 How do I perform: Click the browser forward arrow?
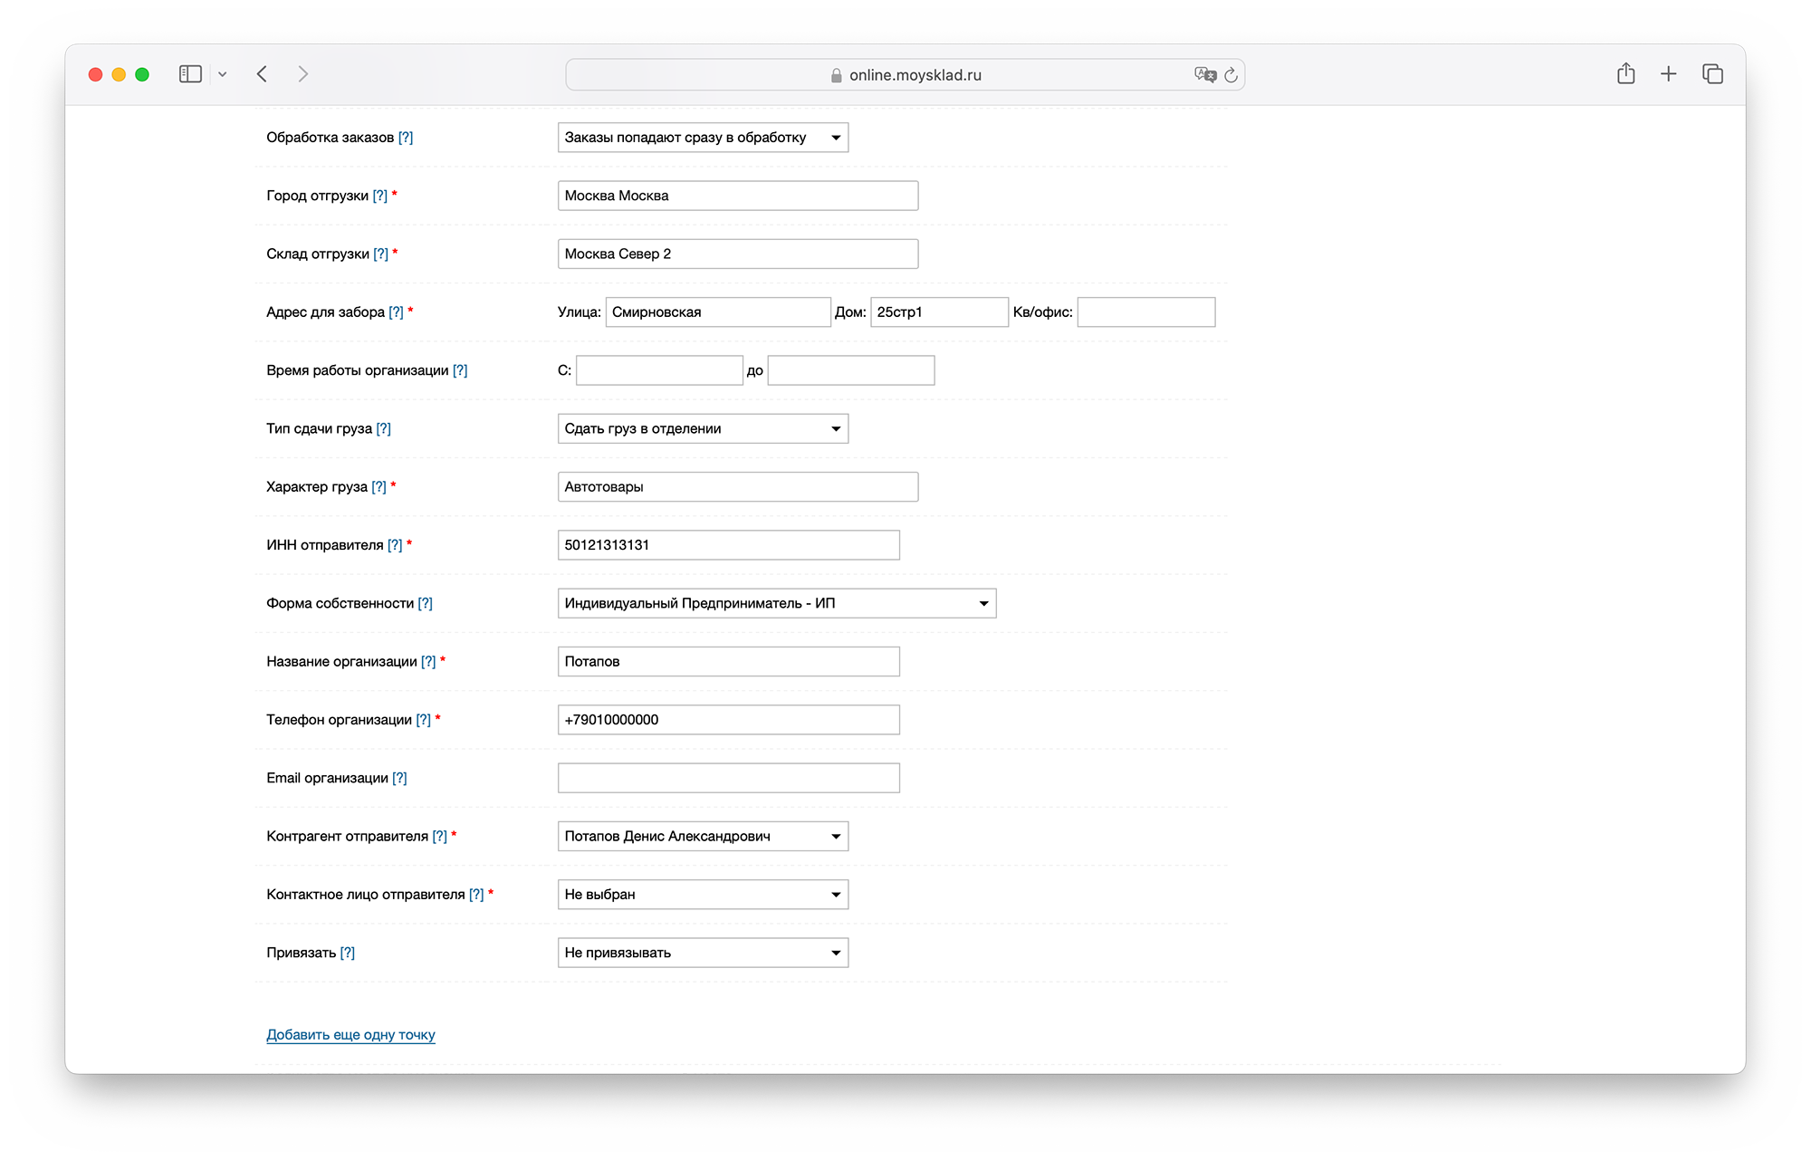[x=303, y=74]
